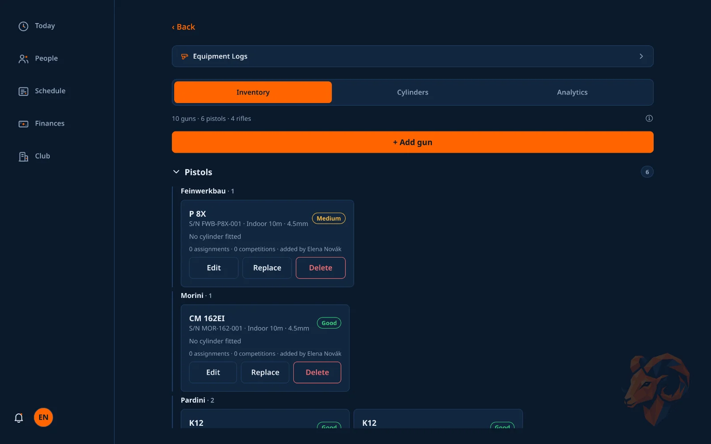The width and height of the screenshot is (711, 444).
Task: Click the Add gun button
Action: (413, 142)
